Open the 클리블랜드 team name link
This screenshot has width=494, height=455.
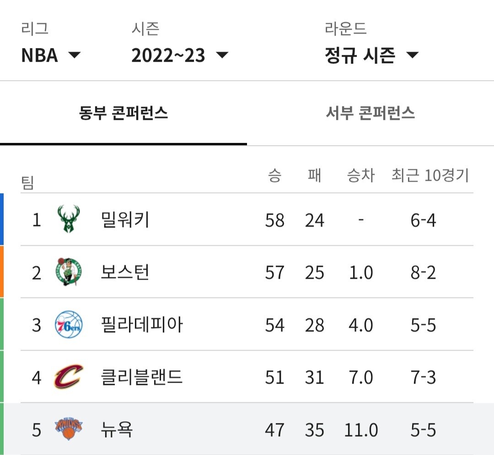click(x=142, y=377)
